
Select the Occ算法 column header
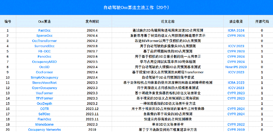pos(44,21)
